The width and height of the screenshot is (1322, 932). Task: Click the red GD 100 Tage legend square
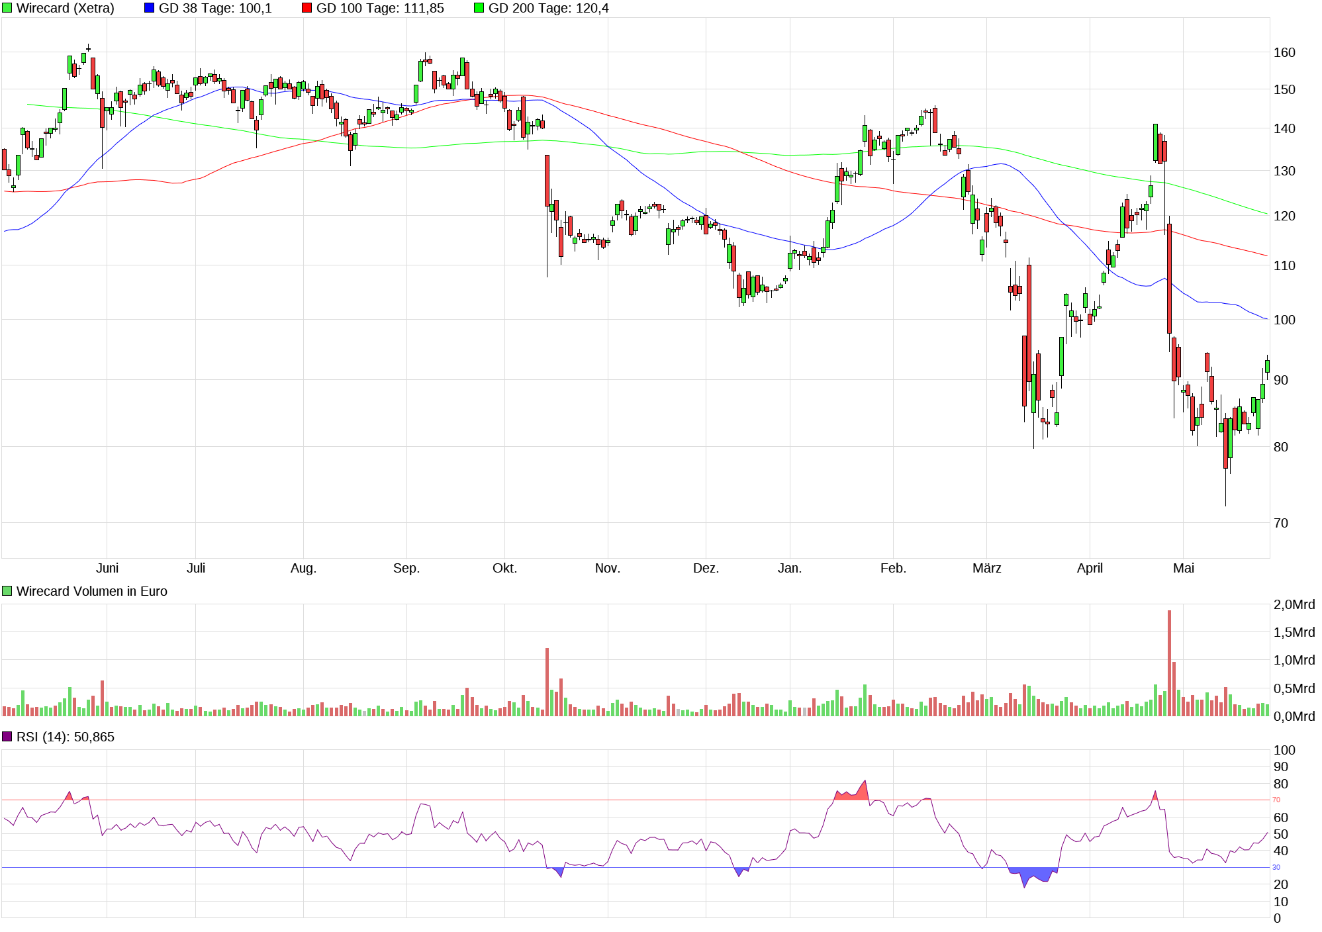tap(307, 8)
